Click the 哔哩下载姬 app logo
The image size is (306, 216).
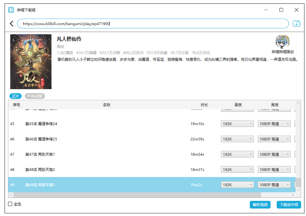(11, 10)
